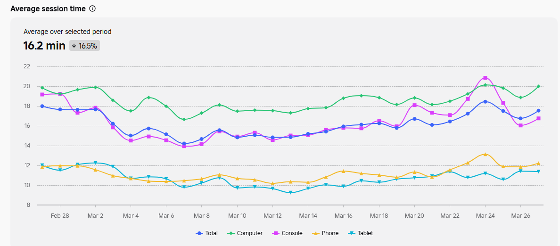
Task: Select the final Phone triangle marker at chart end
Action: 538,163
